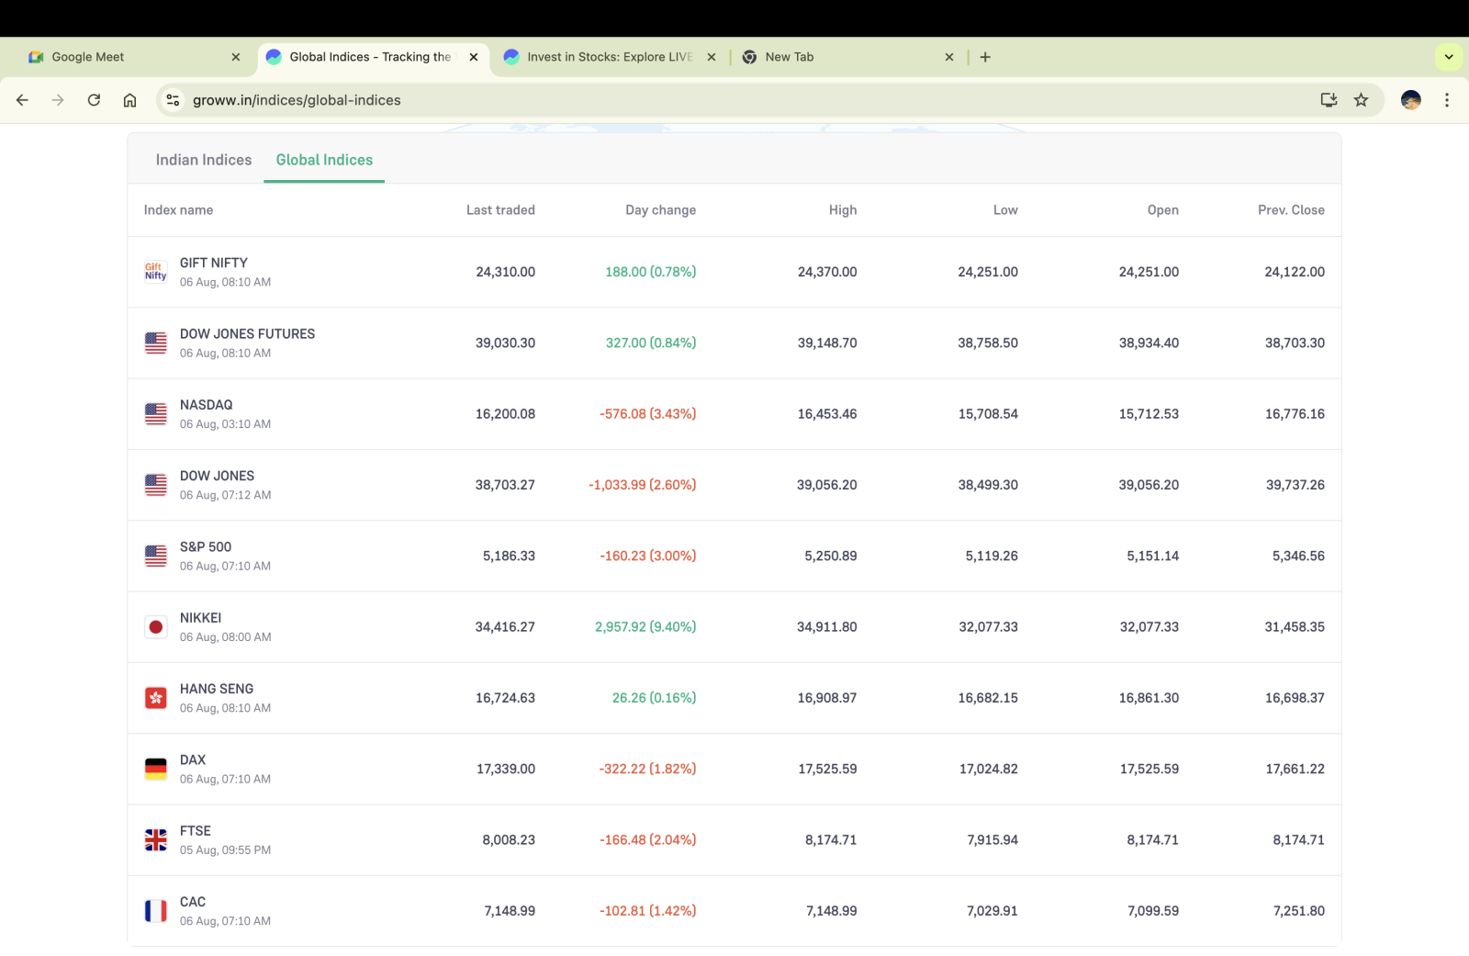Click the DAX Germany flag icon
This screenshot has height=956, width=1469.
(x=156, y=769)
